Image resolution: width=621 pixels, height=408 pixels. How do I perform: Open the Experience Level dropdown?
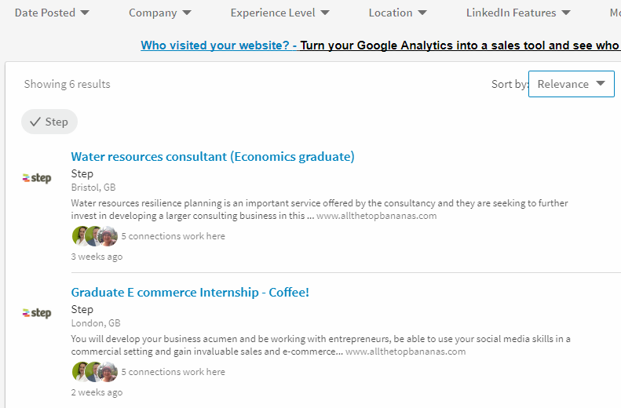pos(279,13)
